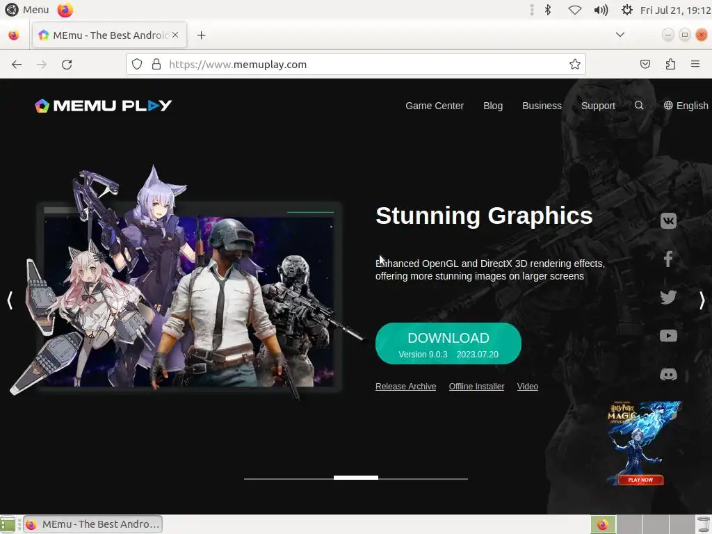Select the Firefox workspace in the switcher
Viewport: 712px width, 534px height.
(x=603, y=524)
